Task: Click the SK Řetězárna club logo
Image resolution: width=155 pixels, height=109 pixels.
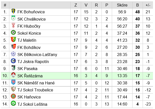Action: click(x=13, y=75)
